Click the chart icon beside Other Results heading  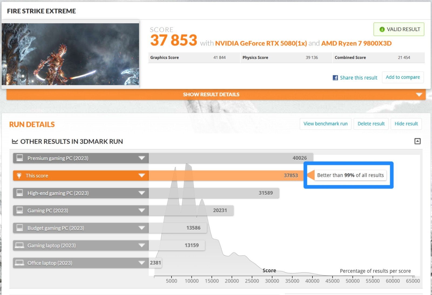tap(15, 141)
